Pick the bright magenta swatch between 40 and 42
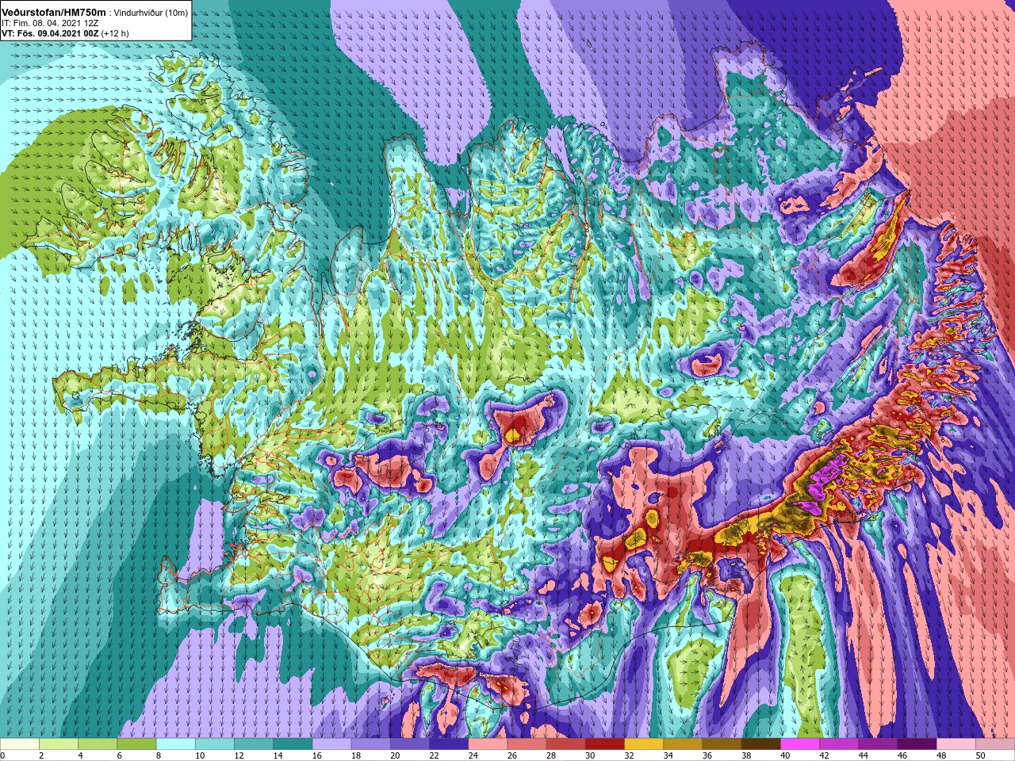This screenshot has height=761, width=1015. (x=800, y=744)
